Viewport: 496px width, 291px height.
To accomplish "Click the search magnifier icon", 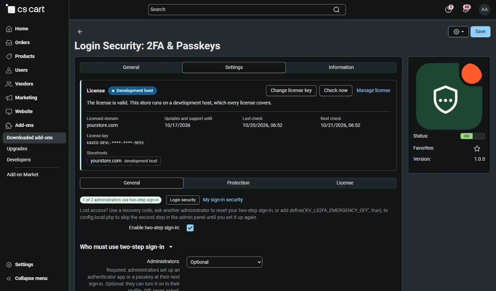I will 337,10.
